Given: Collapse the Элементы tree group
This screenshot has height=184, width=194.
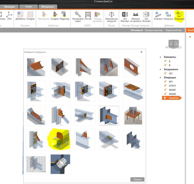Looking at the screenshot, I should click(160, 57).
